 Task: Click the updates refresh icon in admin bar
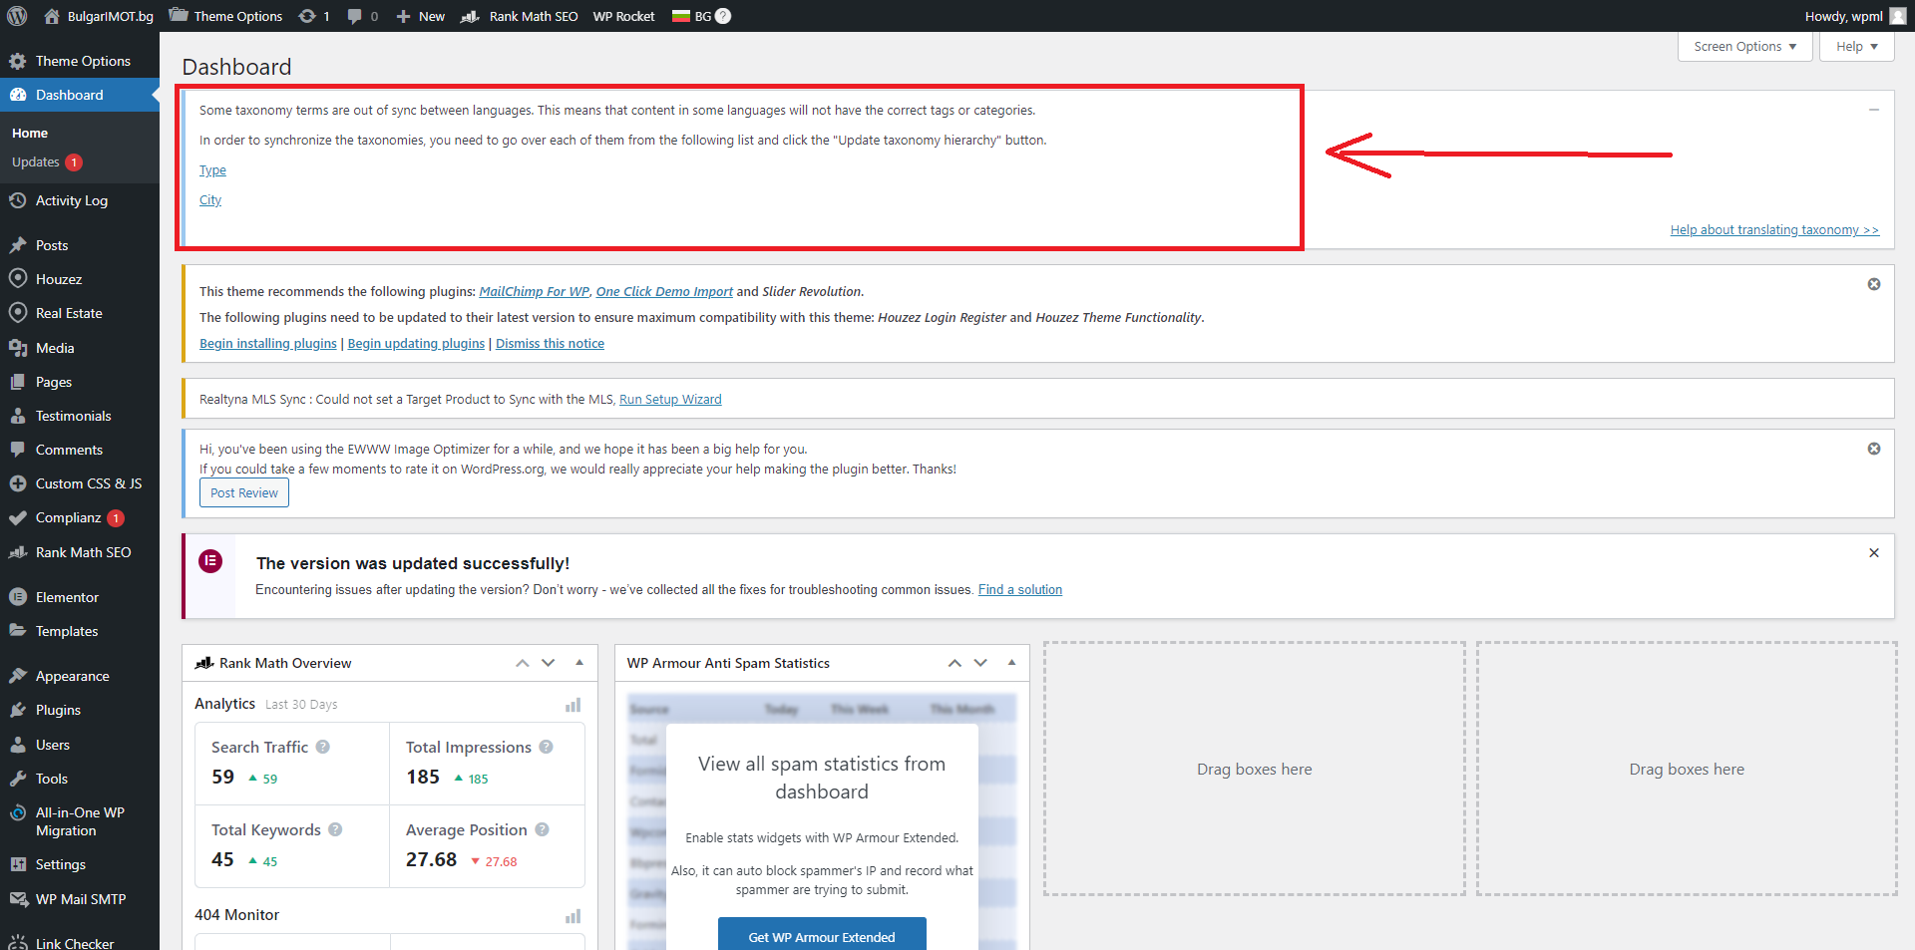click(x=307, y=16)
